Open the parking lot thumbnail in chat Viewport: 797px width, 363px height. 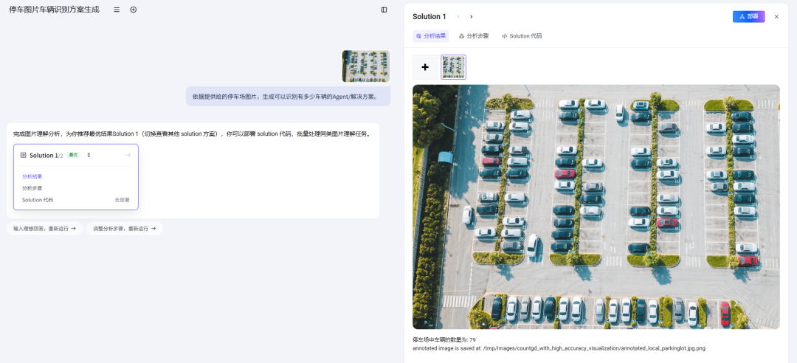tap(366, 66)
